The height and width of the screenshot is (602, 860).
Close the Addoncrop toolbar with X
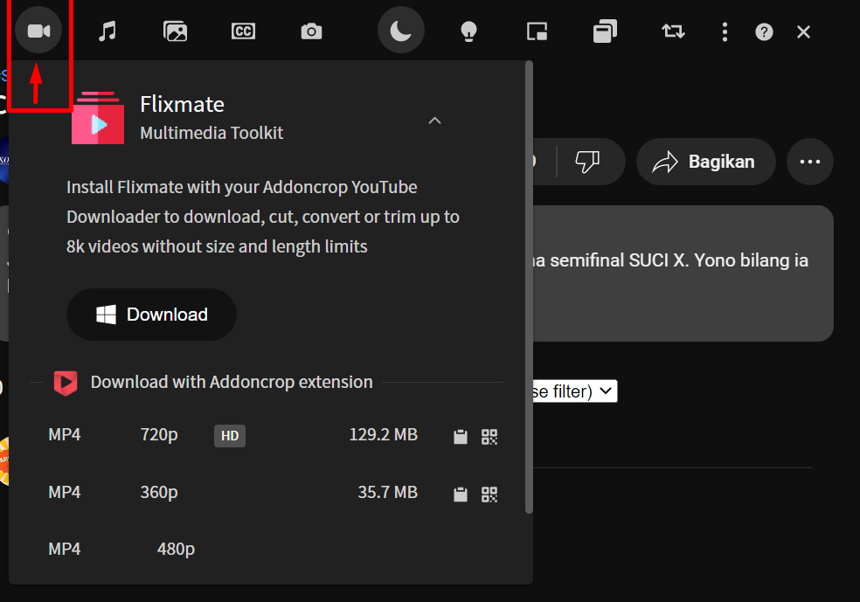coord(803,31)
